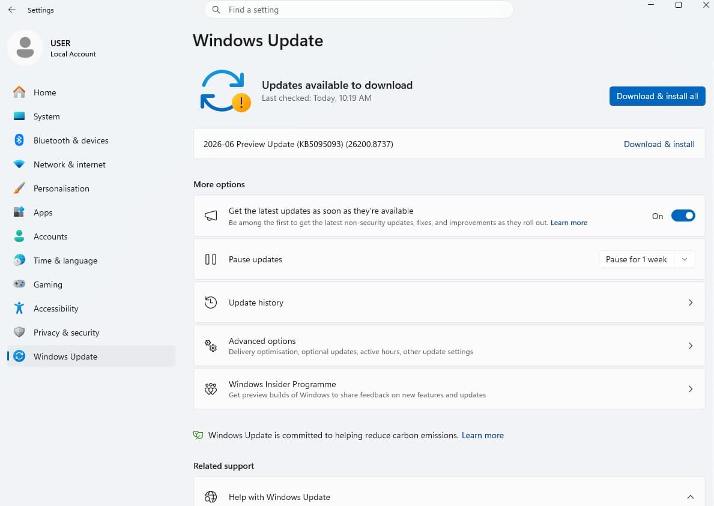Maximize the Settings window

tap(679, 5)
